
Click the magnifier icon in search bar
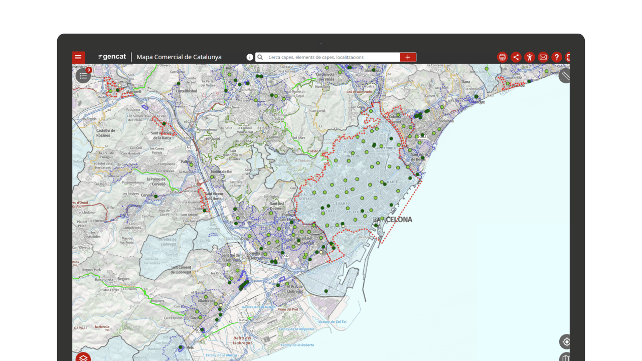pos(260,57)
